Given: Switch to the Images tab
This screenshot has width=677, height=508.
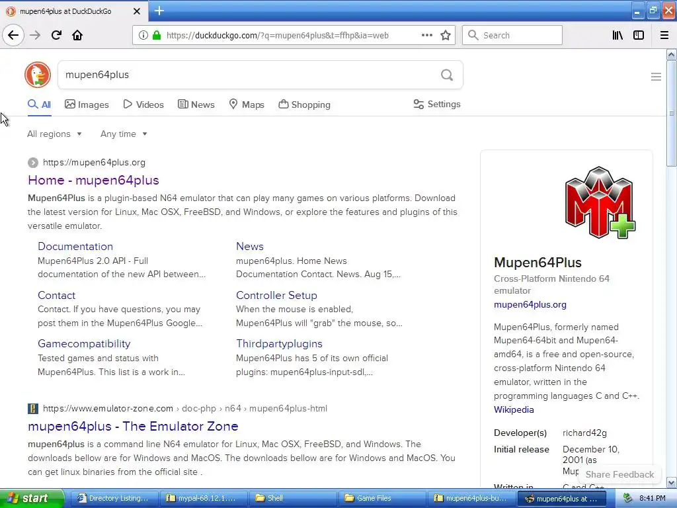Looking at the screenshot, I should point(87,105).
